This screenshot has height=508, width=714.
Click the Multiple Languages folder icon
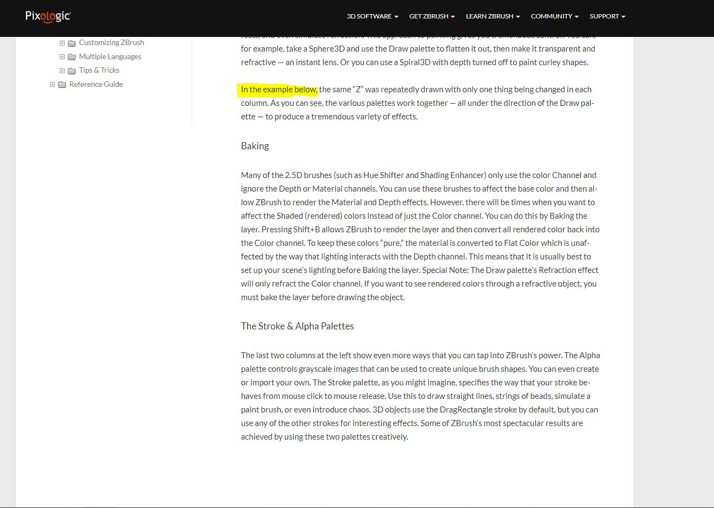pos(72,57)
